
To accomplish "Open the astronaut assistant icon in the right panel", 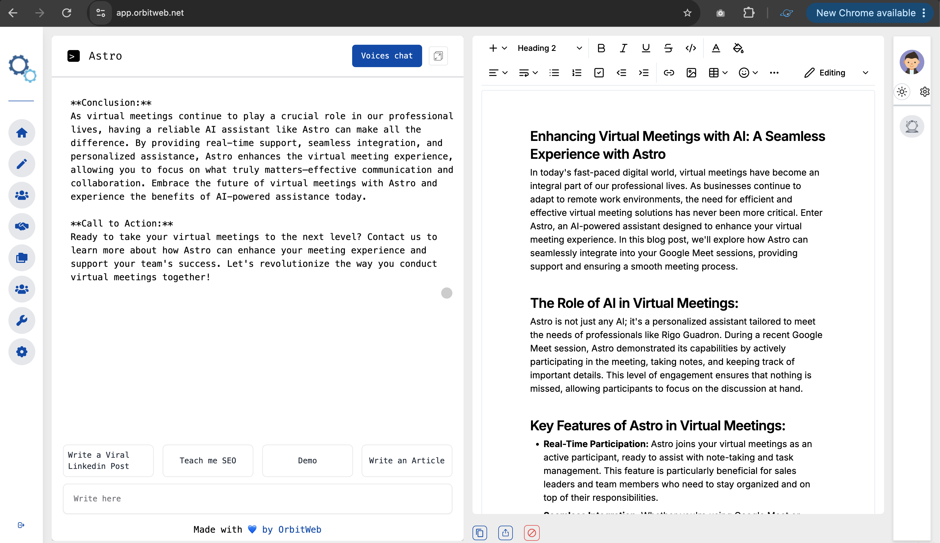I will tap(912, 126).
